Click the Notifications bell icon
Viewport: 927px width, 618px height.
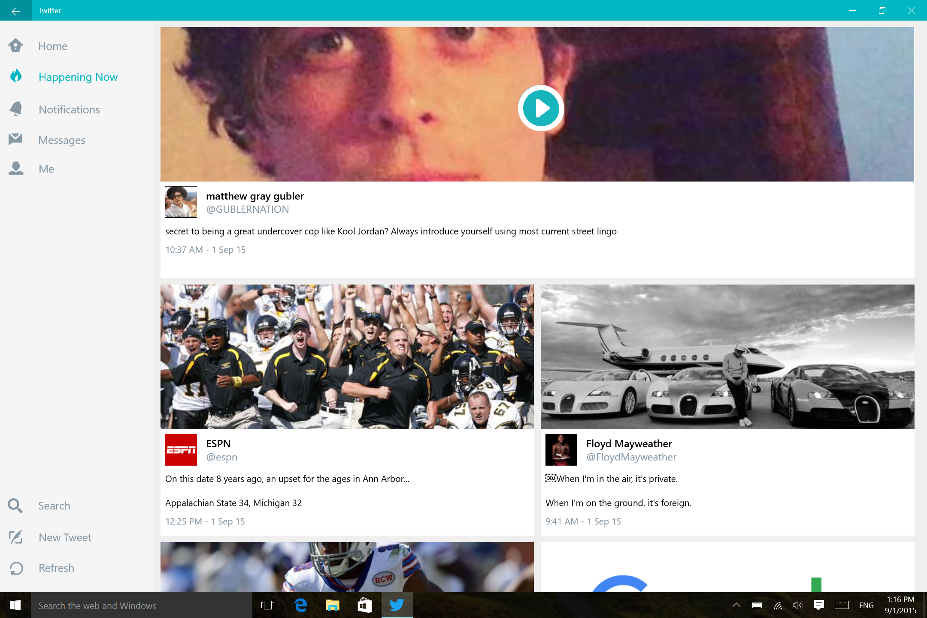(16, 109)
